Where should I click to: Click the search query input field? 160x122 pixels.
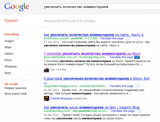101,7
